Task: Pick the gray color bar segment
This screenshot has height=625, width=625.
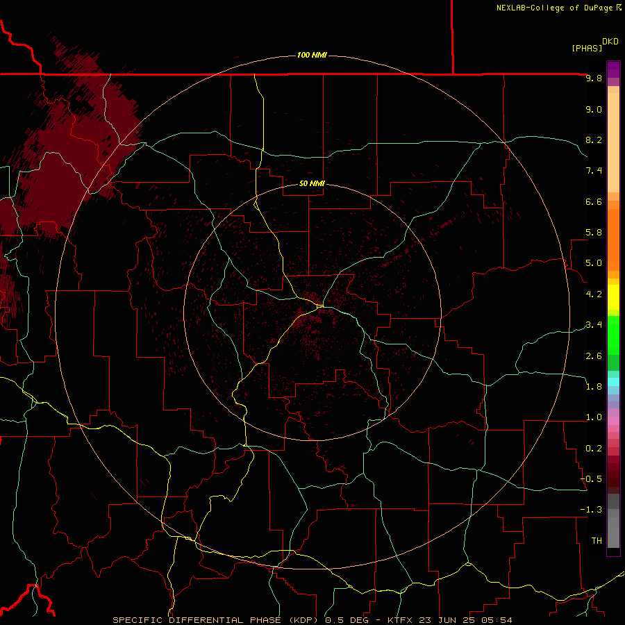Action: click(x=613, y=521)
